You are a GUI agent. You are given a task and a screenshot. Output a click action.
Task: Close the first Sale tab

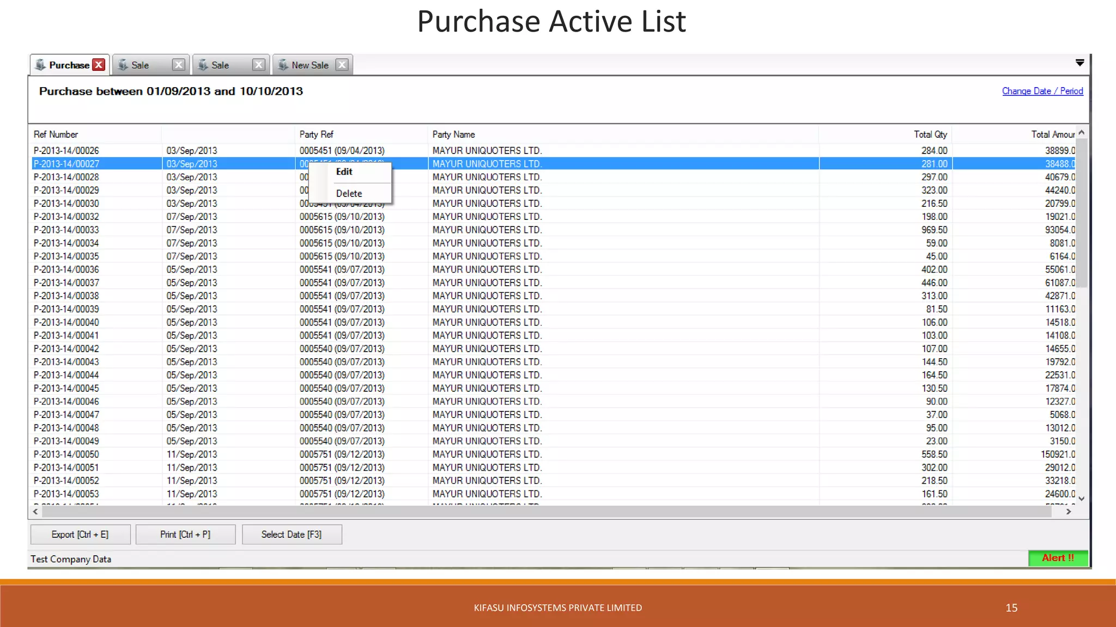178,65
